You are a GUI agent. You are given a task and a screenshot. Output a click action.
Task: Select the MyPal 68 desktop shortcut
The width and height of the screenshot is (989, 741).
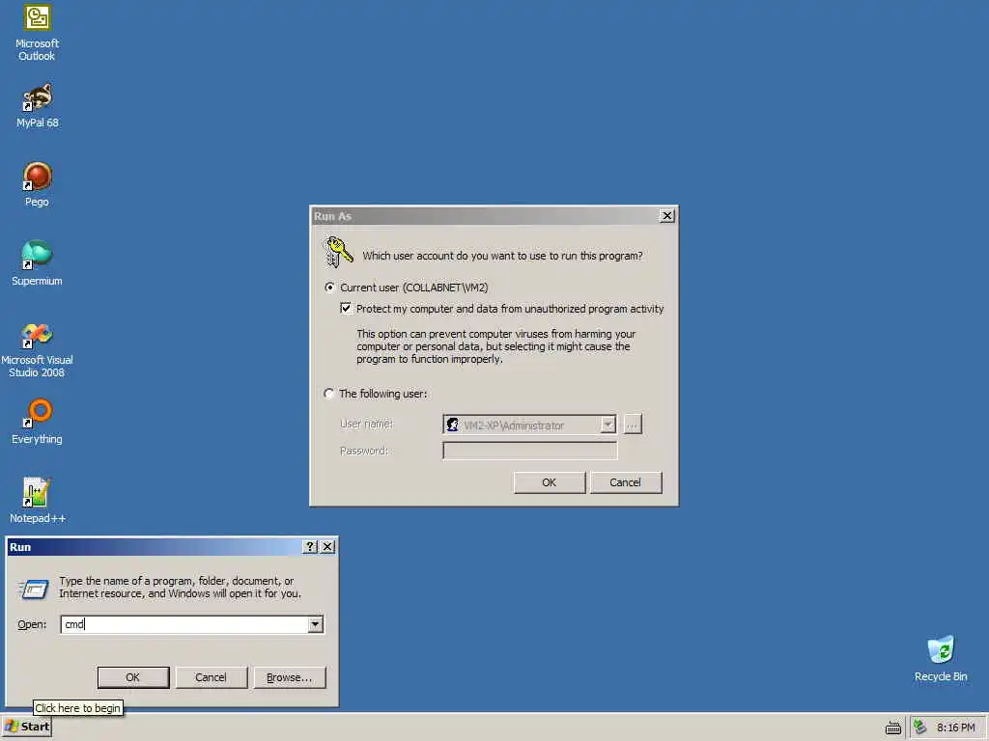[38, 105]
